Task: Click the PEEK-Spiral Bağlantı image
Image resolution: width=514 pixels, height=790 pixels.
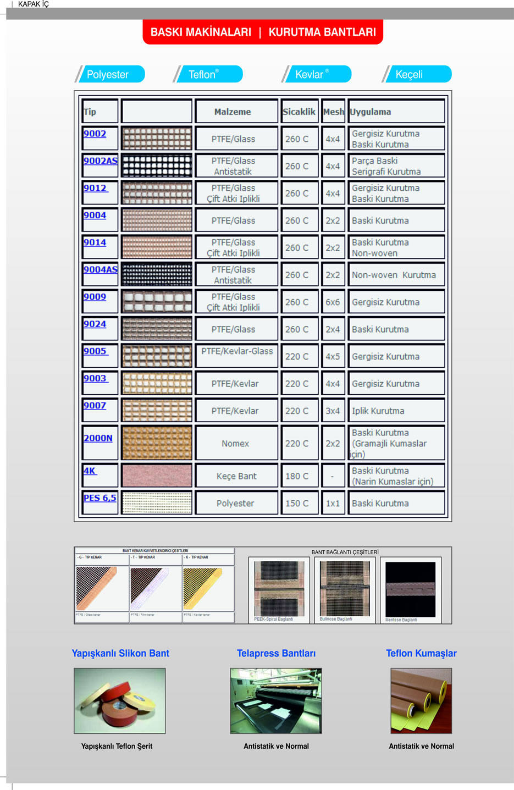Action: 279,588
